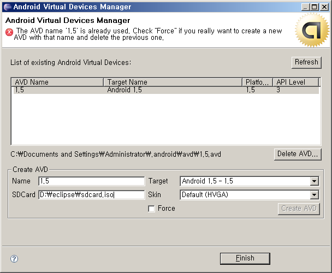Expand the Target dropdown

314,181
